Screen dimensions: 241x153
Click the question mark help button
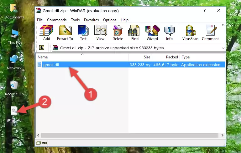coord(205,10)
